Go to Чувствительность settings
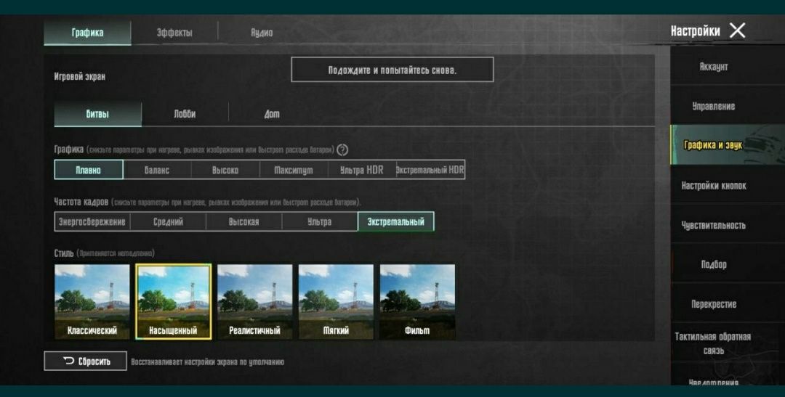 [x=714, y=225]
